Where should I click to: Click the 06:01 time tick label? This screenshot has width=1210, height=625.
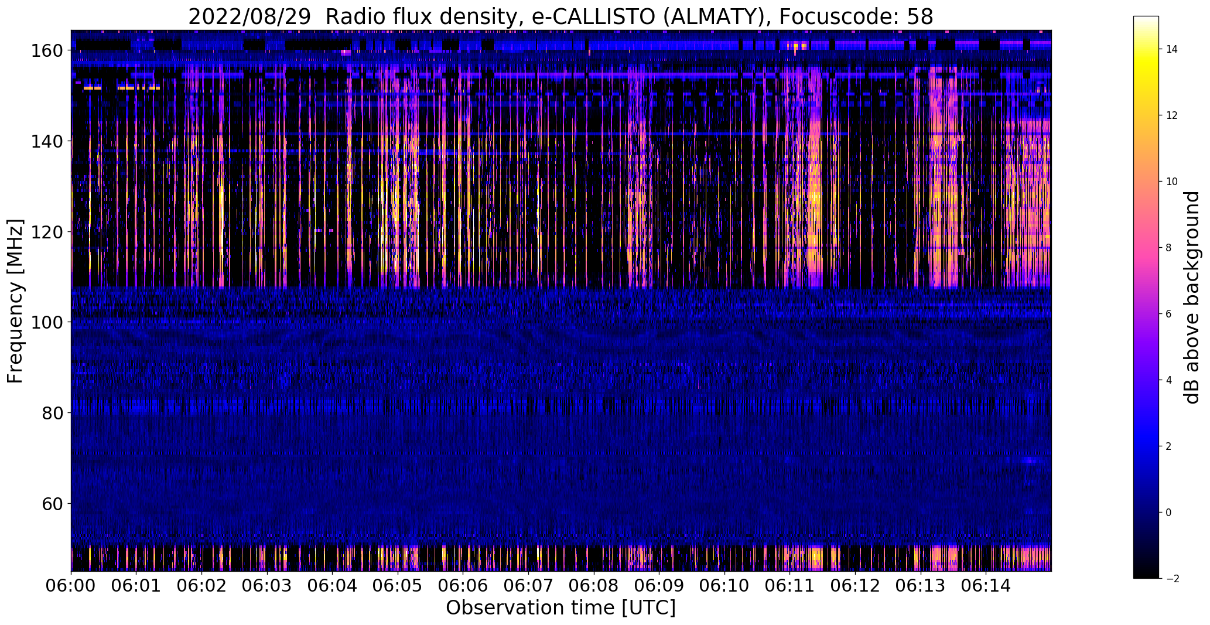[136, 586]
